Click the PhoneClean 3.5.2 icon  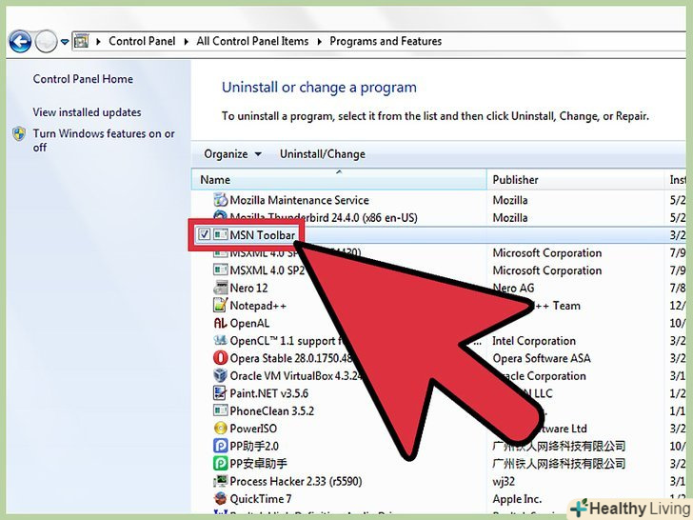220,410
